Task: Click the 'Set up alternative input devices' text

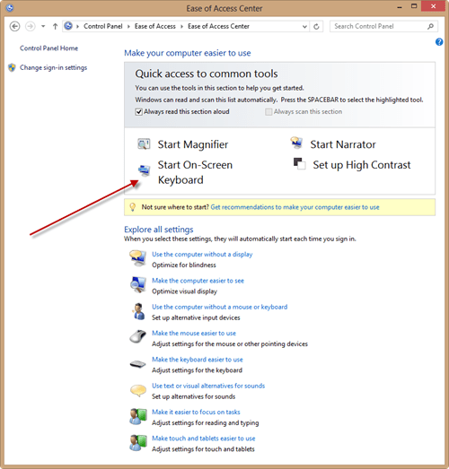Action: (196, 317)
